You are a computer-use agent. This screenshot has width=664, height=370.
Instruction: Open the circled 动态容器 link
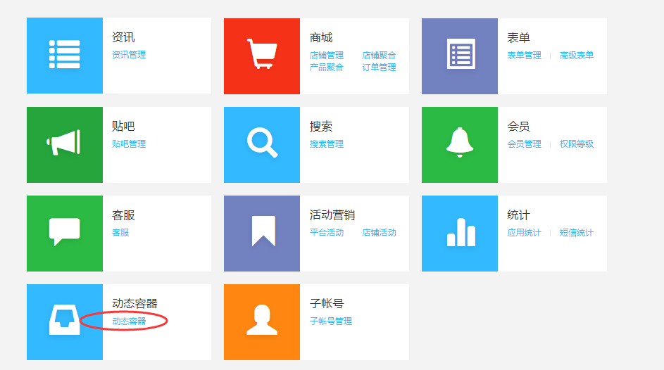click(x=129, y=321)
